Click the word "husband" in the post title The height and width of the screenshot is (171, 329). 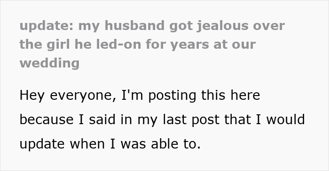pos(134,25)
